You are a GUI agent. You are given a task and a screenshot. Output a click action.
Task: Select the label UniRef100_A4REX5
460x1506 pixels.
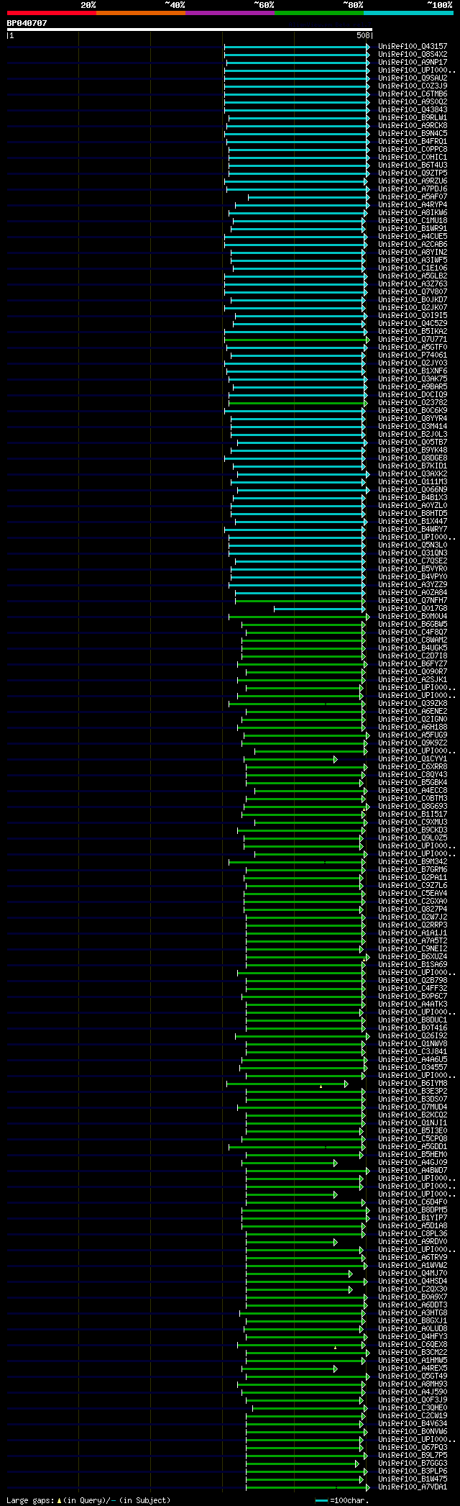(x=413, y=1368)
